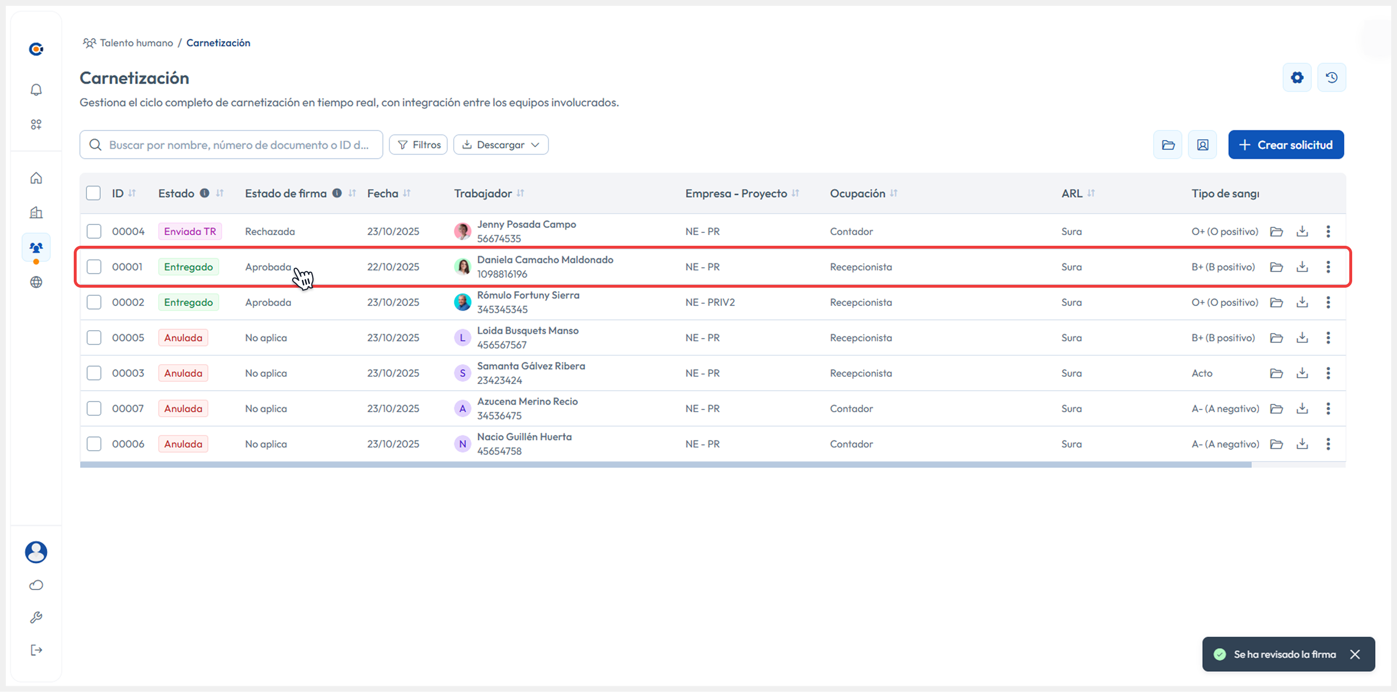This screenshot has height=692, width=1397.
Task: Open folder for Rómulo Fortuny Sierra row
Action: pyautogui.click(x=1276, y=303)
